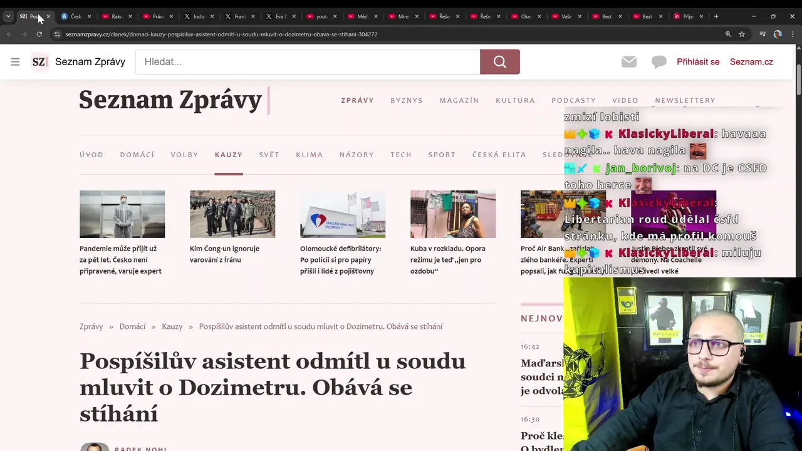Image resolution: width=802 pixels, height=451 pixels.
Task: Open the hamburger menu beside Seznam Zprávy logo
Action: coord(15,61)
